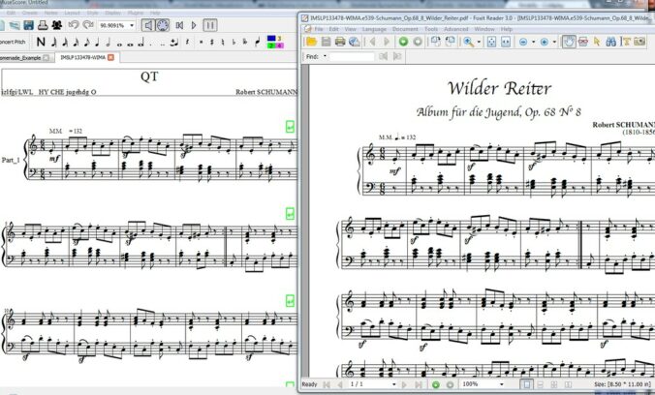Close the IMSLP133478-WIMA tab
This screenshot has width=655, height=395.
[110, 57]
